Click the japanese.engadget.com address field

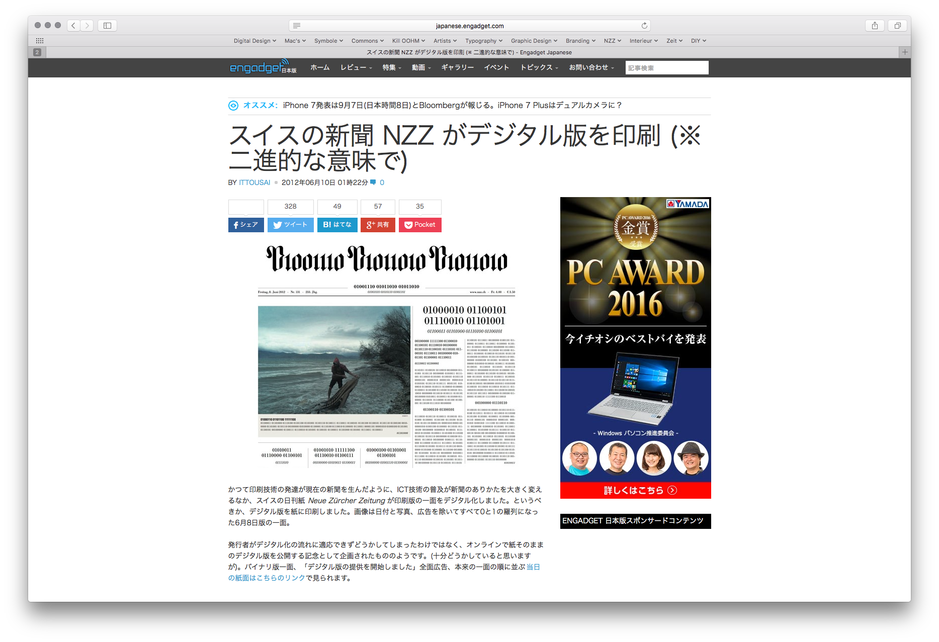[470, 26]
